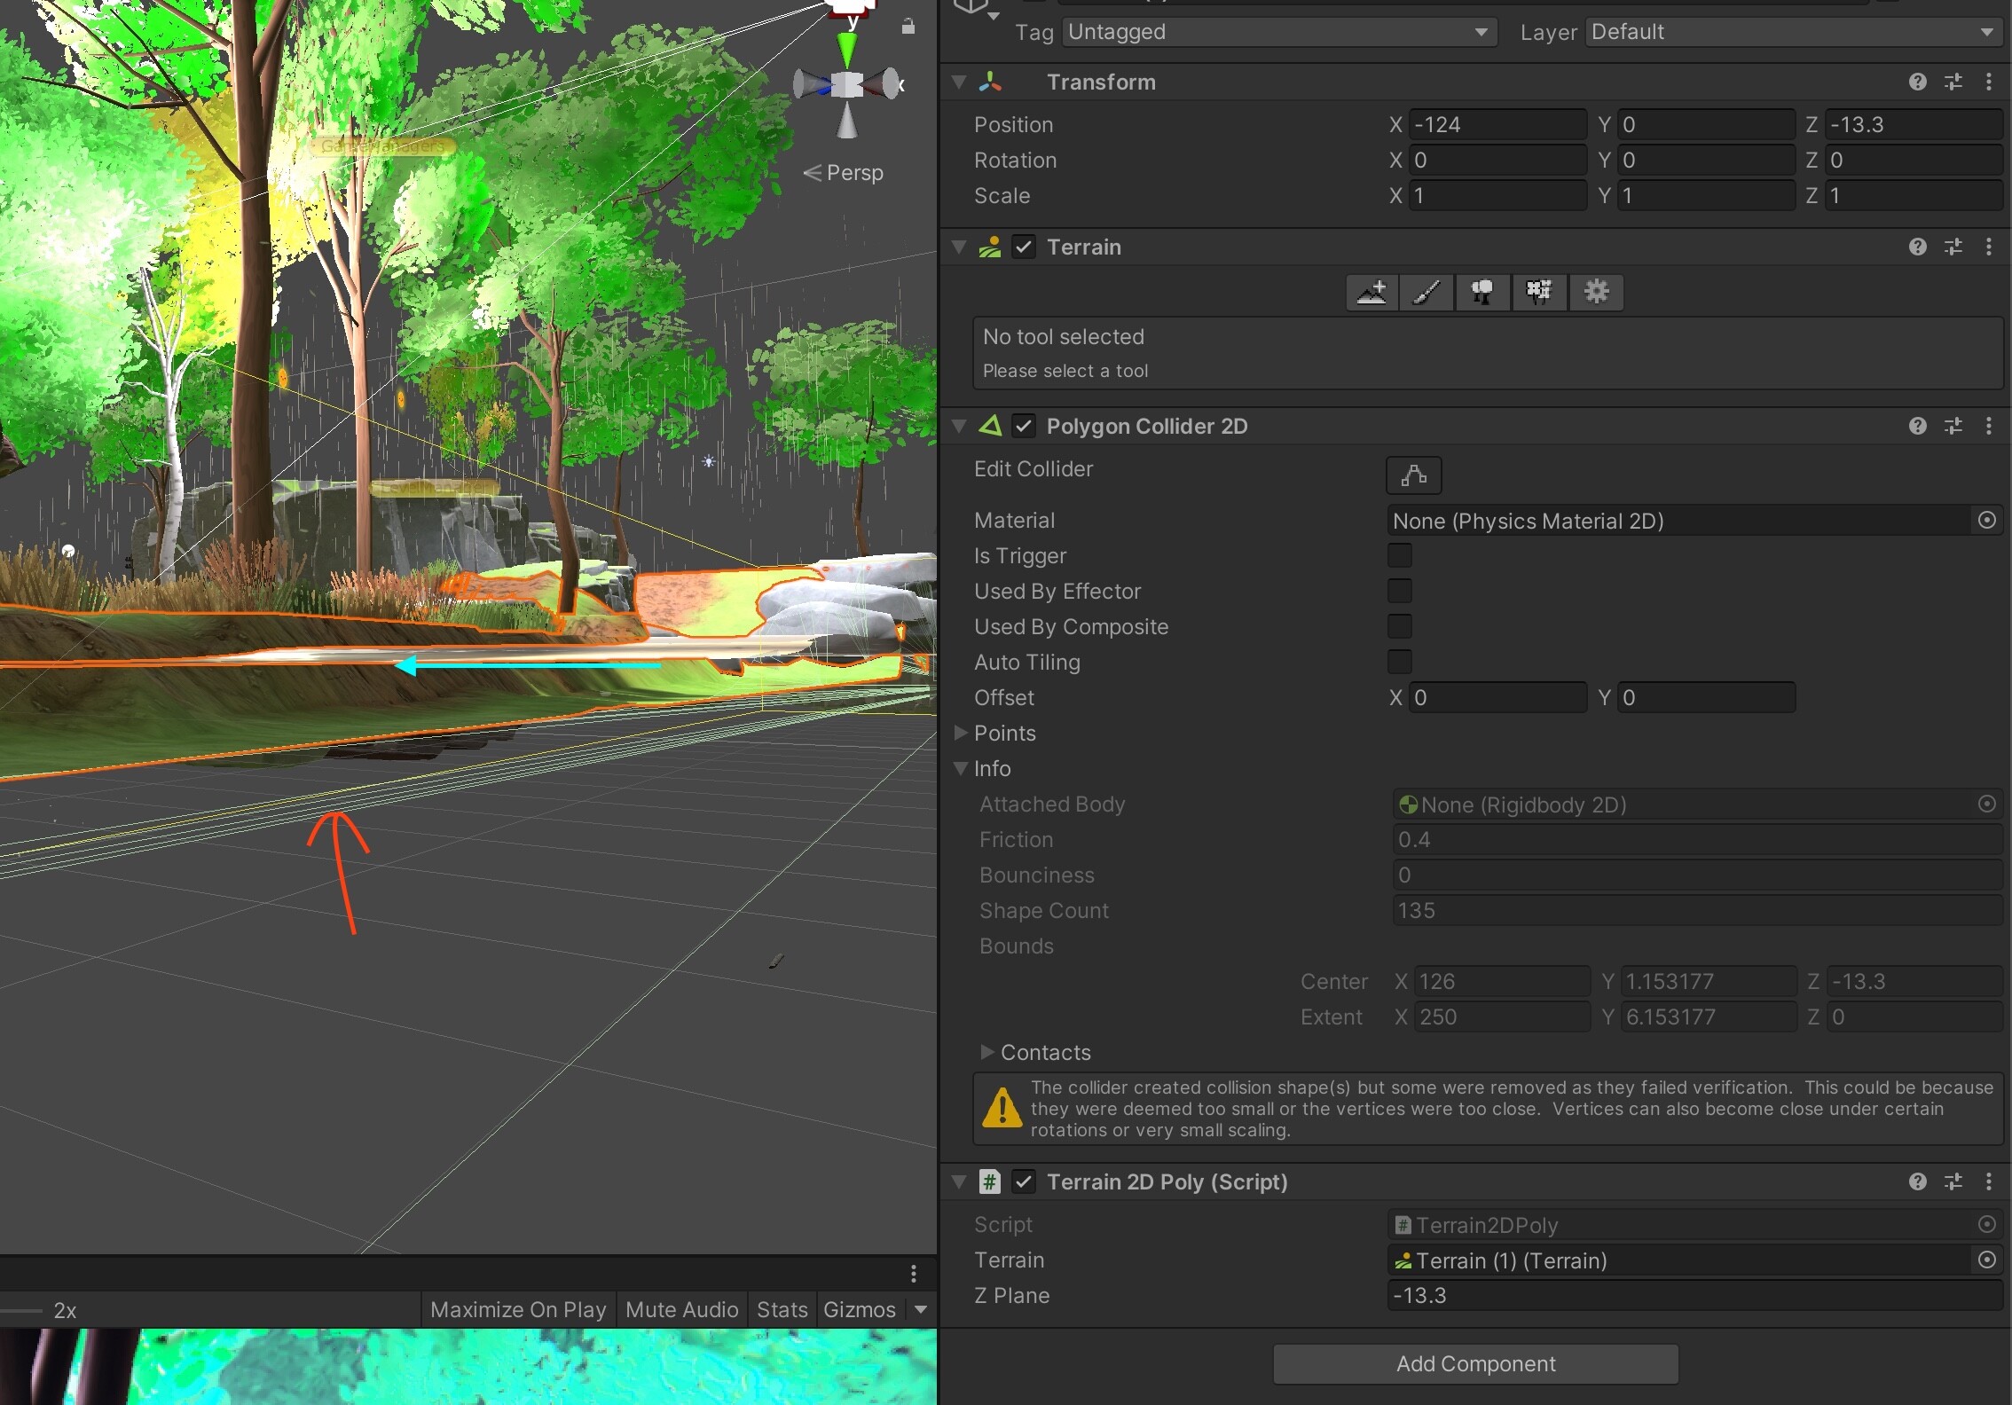This screenshot has width=2012, height=1405.
Task: Open Terrain Settings via gear icon
Action: point(1596,293)
